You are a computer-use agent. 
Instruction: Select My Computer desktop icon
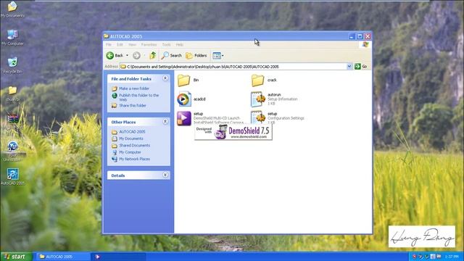coord(12,35)
